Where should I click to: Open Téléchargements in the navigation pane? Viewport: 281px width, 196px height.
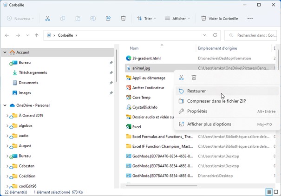pyautogui.click(x=33, y=72)
